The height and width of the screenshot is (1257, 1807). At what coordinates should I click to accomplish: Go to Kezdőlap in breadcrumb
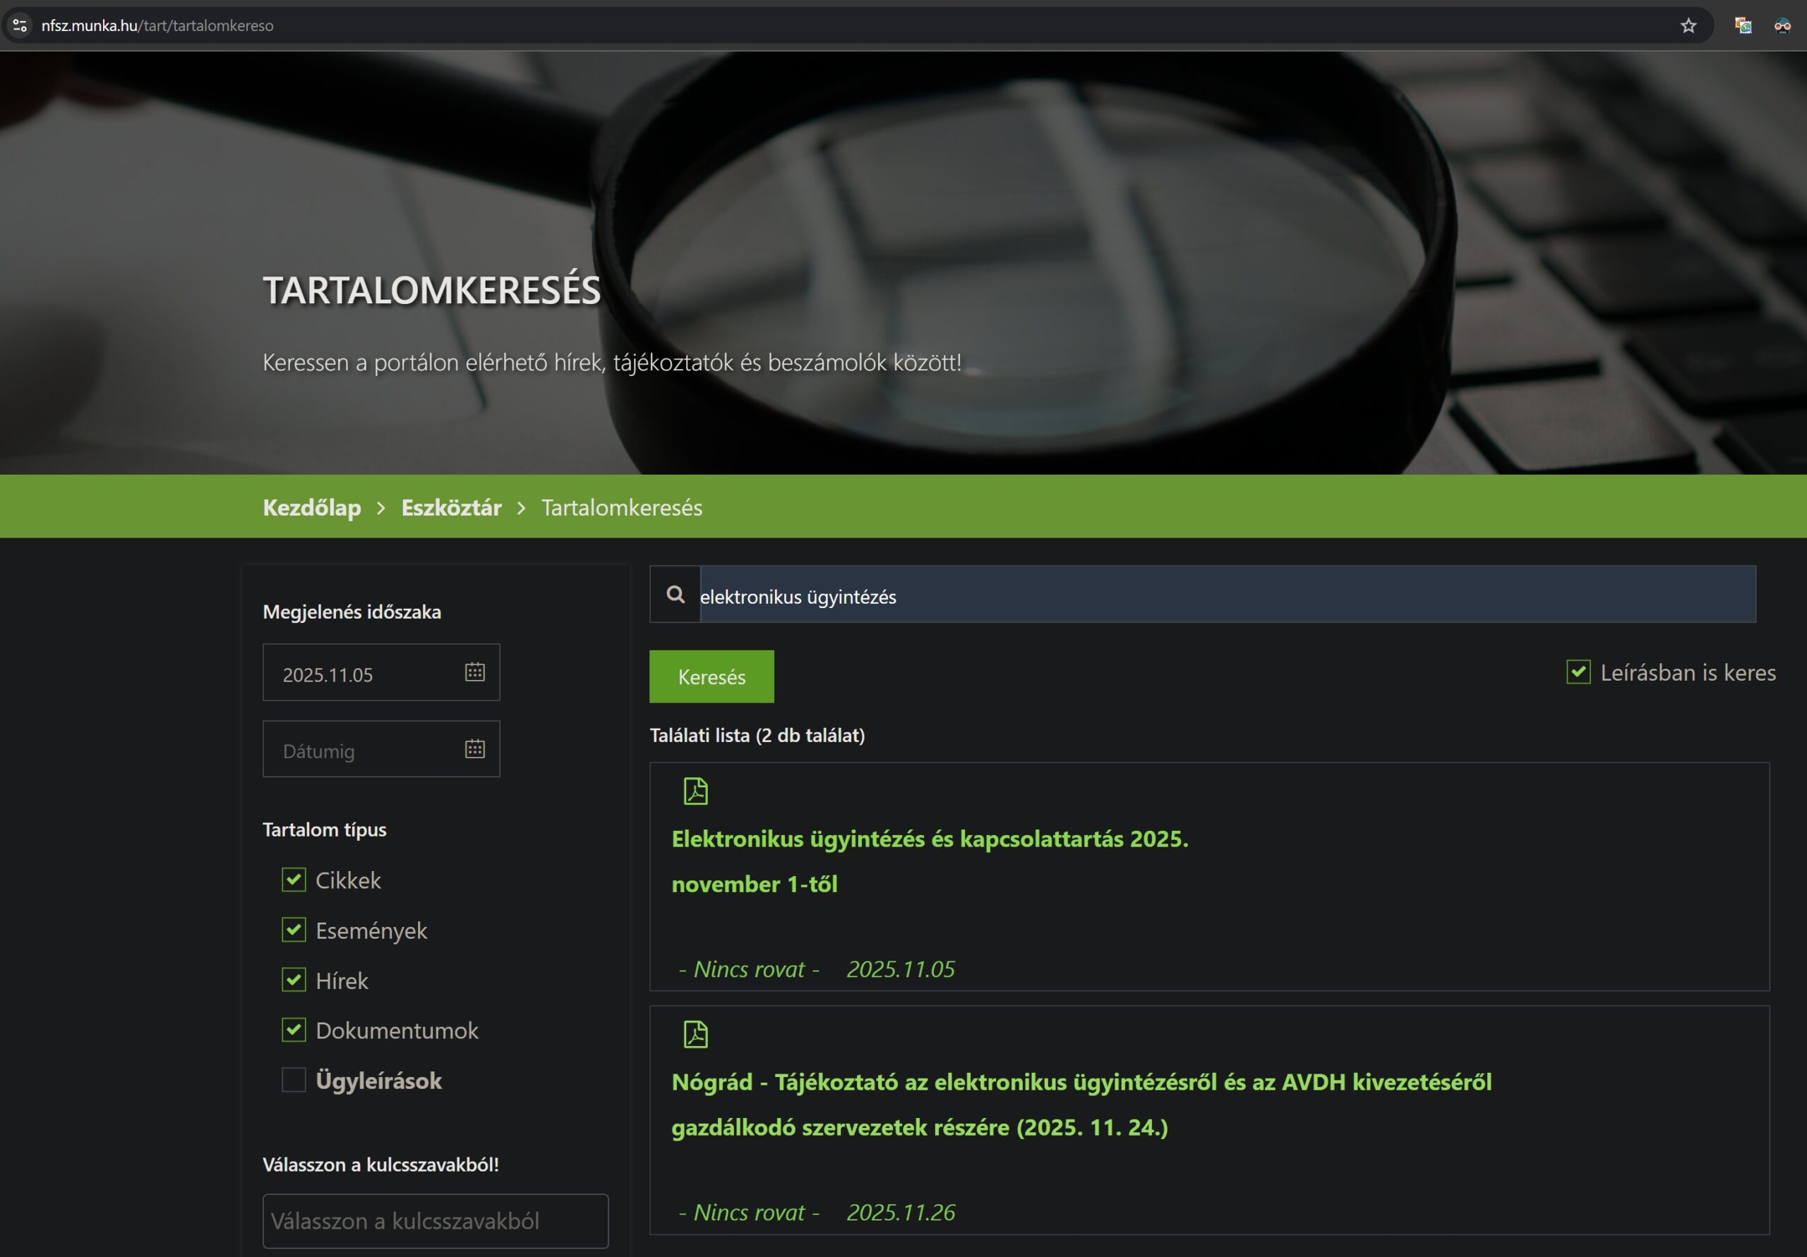(x=312, y=507)
